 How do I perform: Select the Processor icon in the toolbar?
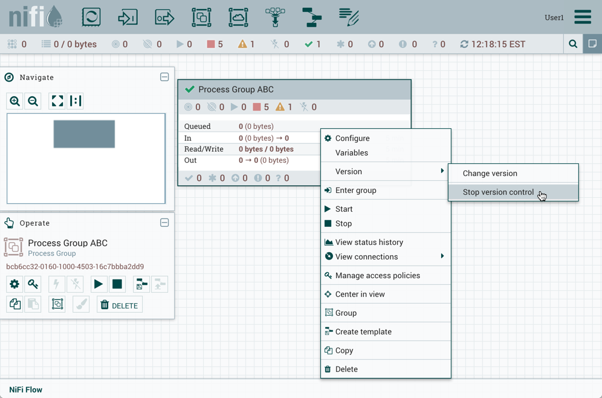91,17
